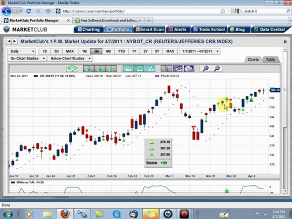
Task: Open Windows Explorer folder in taskbar
Action: click(48, 214)
